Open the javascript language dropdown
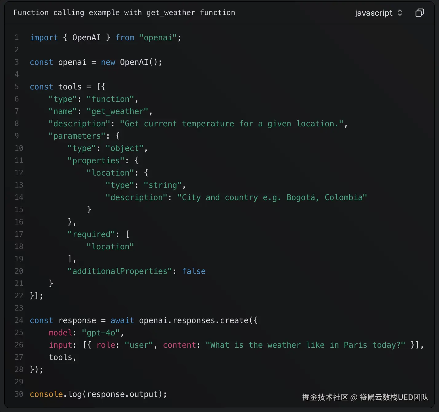439x412 pixels. [379, 13]
